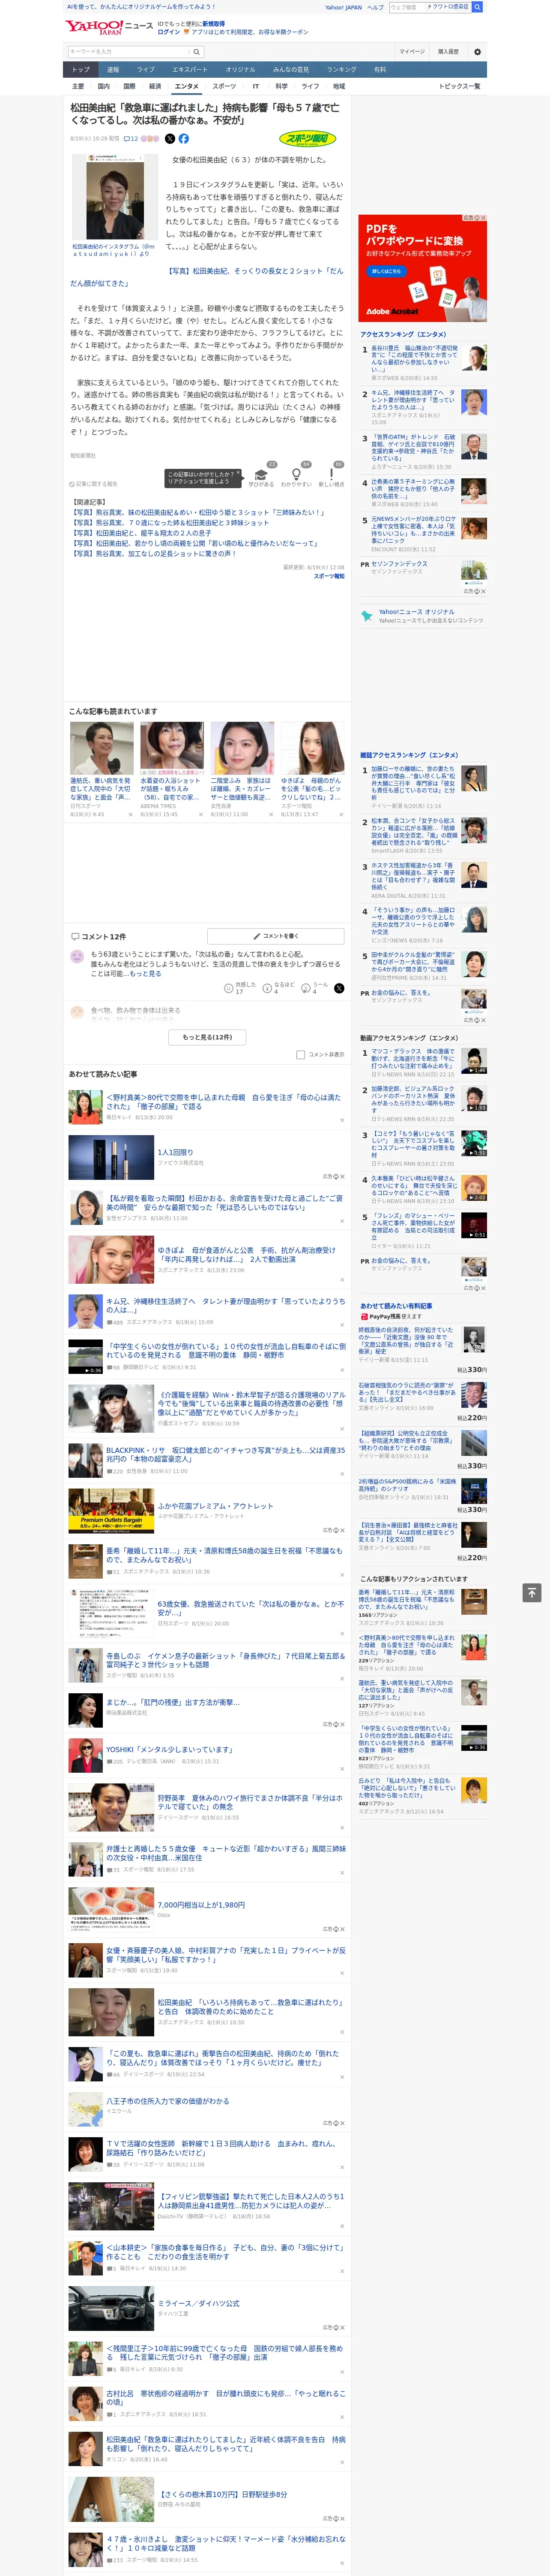
Task: Open マイページ
Action: click(x=411, y=51)
